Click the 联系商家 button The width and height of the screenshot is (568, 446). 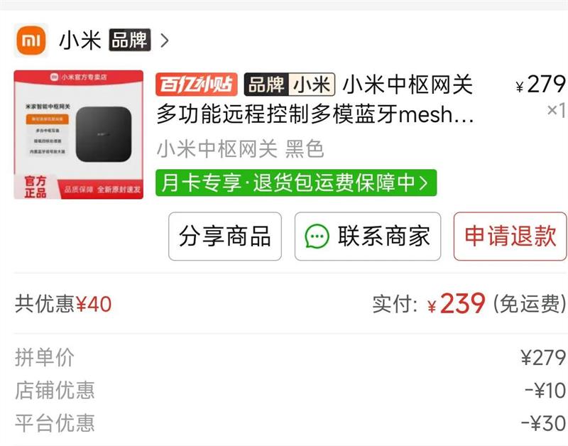[368, 236]
